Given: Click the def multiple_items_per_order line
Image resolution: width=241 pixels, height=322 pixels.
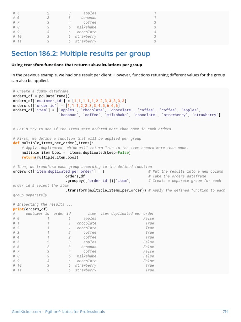Looking at the screenshot, I should click(x=53, y=143).
